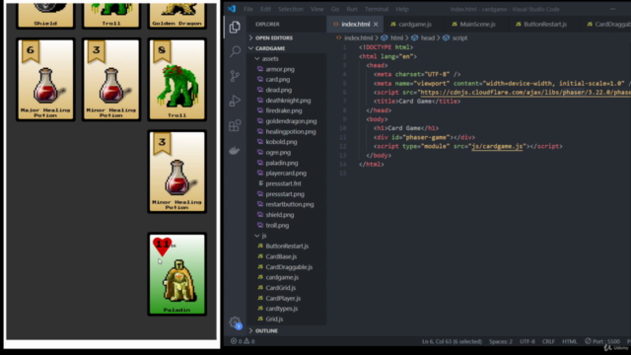
Task: Follow the cdnjs phaser script URL
Action: (526, 93)
